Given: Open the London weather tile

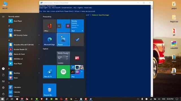Looking at the screenshot, I should pyautogui.click(x=63, y=58).
